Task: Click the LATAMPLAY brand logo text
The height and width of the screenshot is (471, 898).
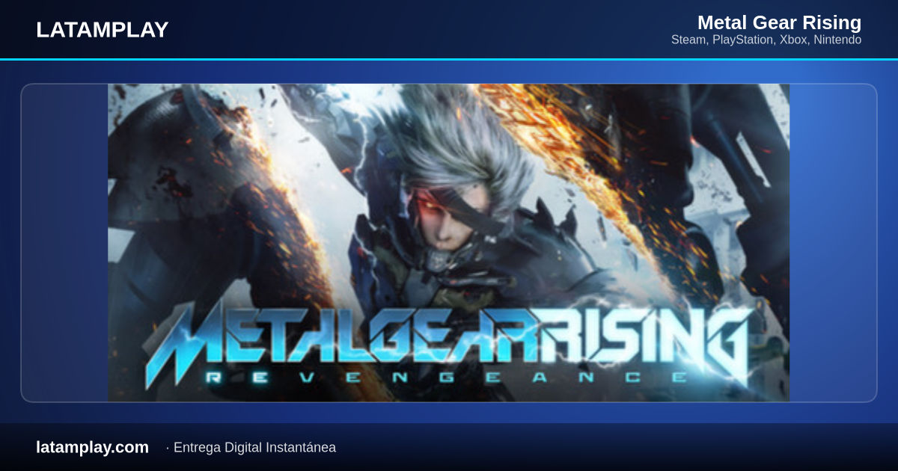Action: 102,30
